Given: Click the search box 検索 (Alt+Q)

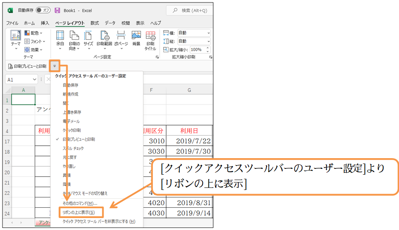Looking at the screenshot, I should (x=190, y=10).
